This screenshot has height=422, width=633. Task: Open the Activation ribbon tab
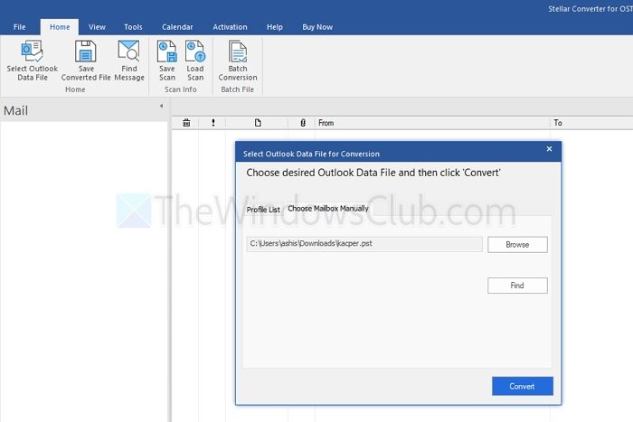pos(230,27)
